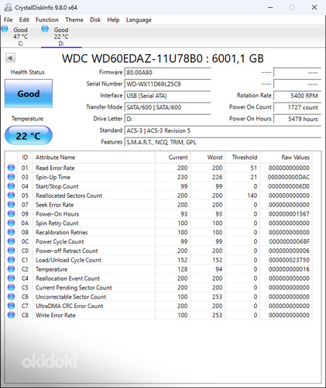Click the Worst column header
This screenshot has width=326, height=388.
coord(208,158)
